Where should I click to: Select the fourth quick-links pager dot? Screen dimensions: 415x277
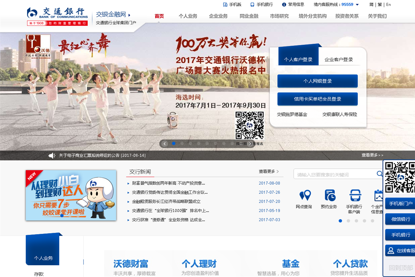364,221
